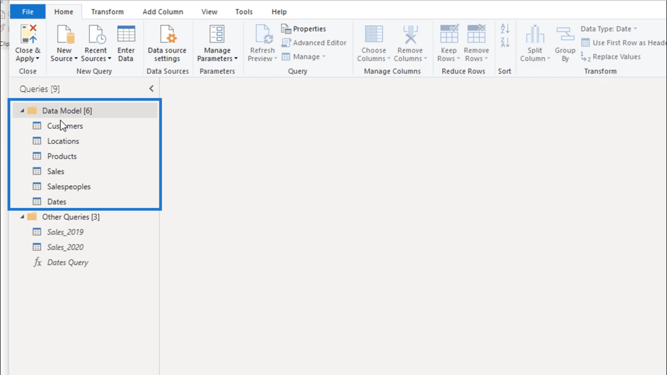Click the Group By icon
The image size is (667, 375).
point(565,34)
